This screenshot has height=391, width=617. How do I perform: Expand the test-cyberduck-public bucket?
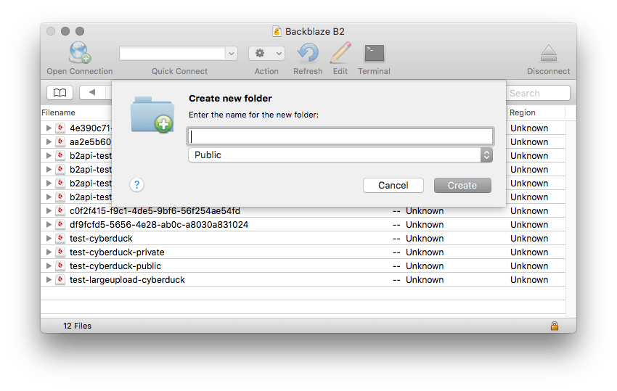[x=49, y=266]
